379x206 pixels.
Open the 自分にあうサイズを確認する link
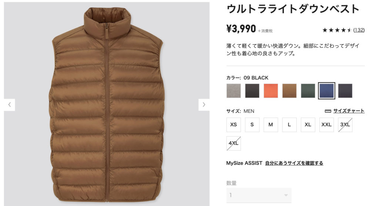pos(294,163)
